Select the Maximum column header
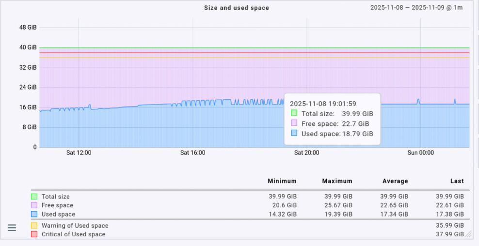The image size is (479, 246). pos(337,181)
